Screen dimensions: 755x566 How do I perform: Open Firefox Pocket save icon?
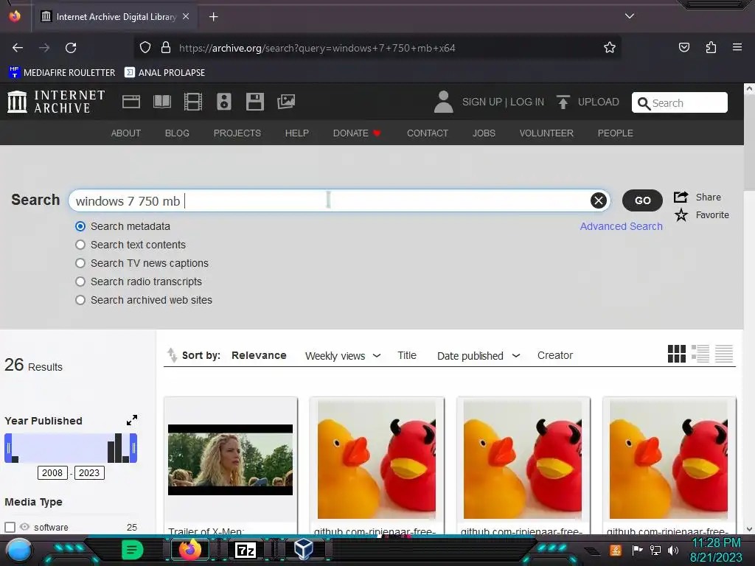click(x=684, y=47)
